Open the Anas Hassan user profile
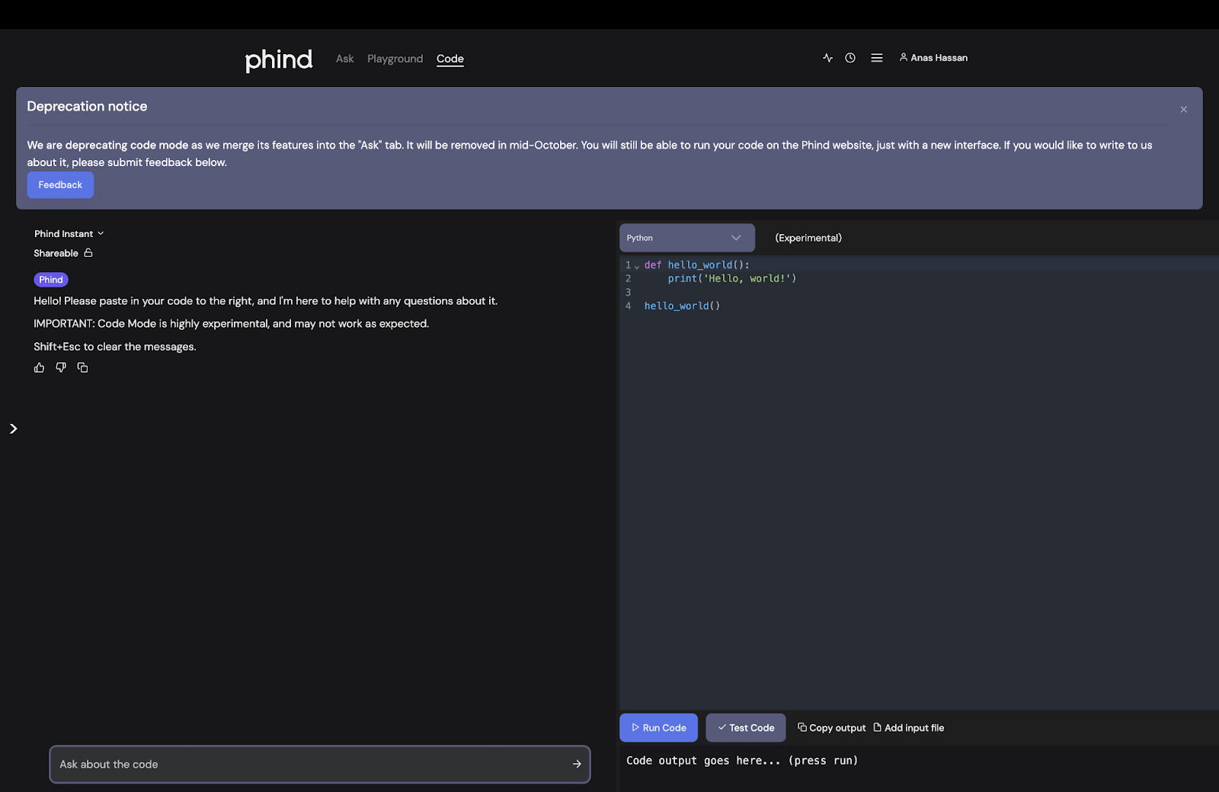 933,58
